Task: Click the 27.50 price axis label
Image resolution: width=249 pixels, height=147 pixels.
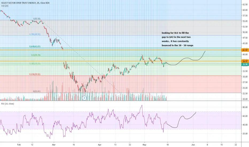Action: tap(245, 82)
